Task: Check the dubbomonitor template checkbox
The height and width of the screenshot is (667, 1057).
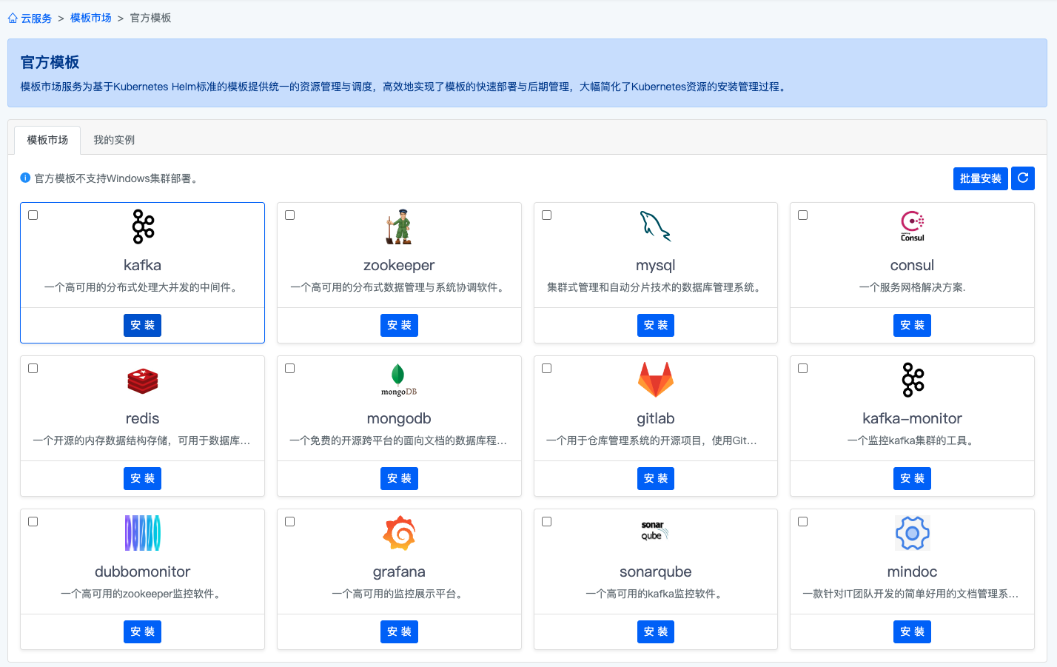Action: [x=33, y=521]
